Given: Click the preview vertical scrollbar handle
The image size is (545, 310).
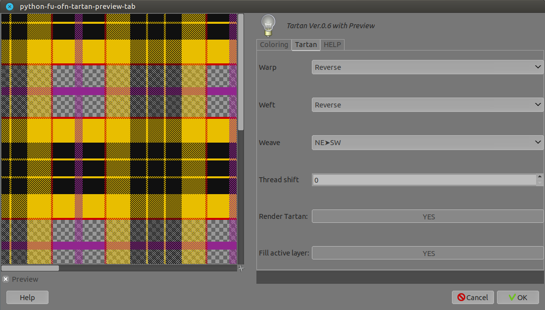Looking at the screenshot, I should tap(241, 72).
